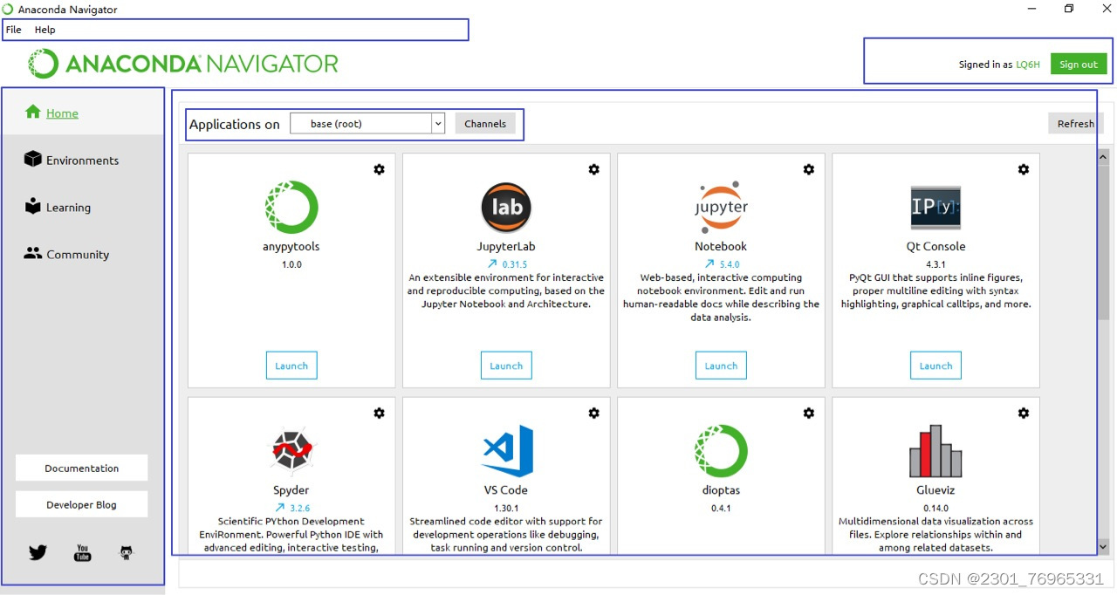
Task: Click JupyterLab update arrow 0.31.5
Action: click(x=506, y=263)
